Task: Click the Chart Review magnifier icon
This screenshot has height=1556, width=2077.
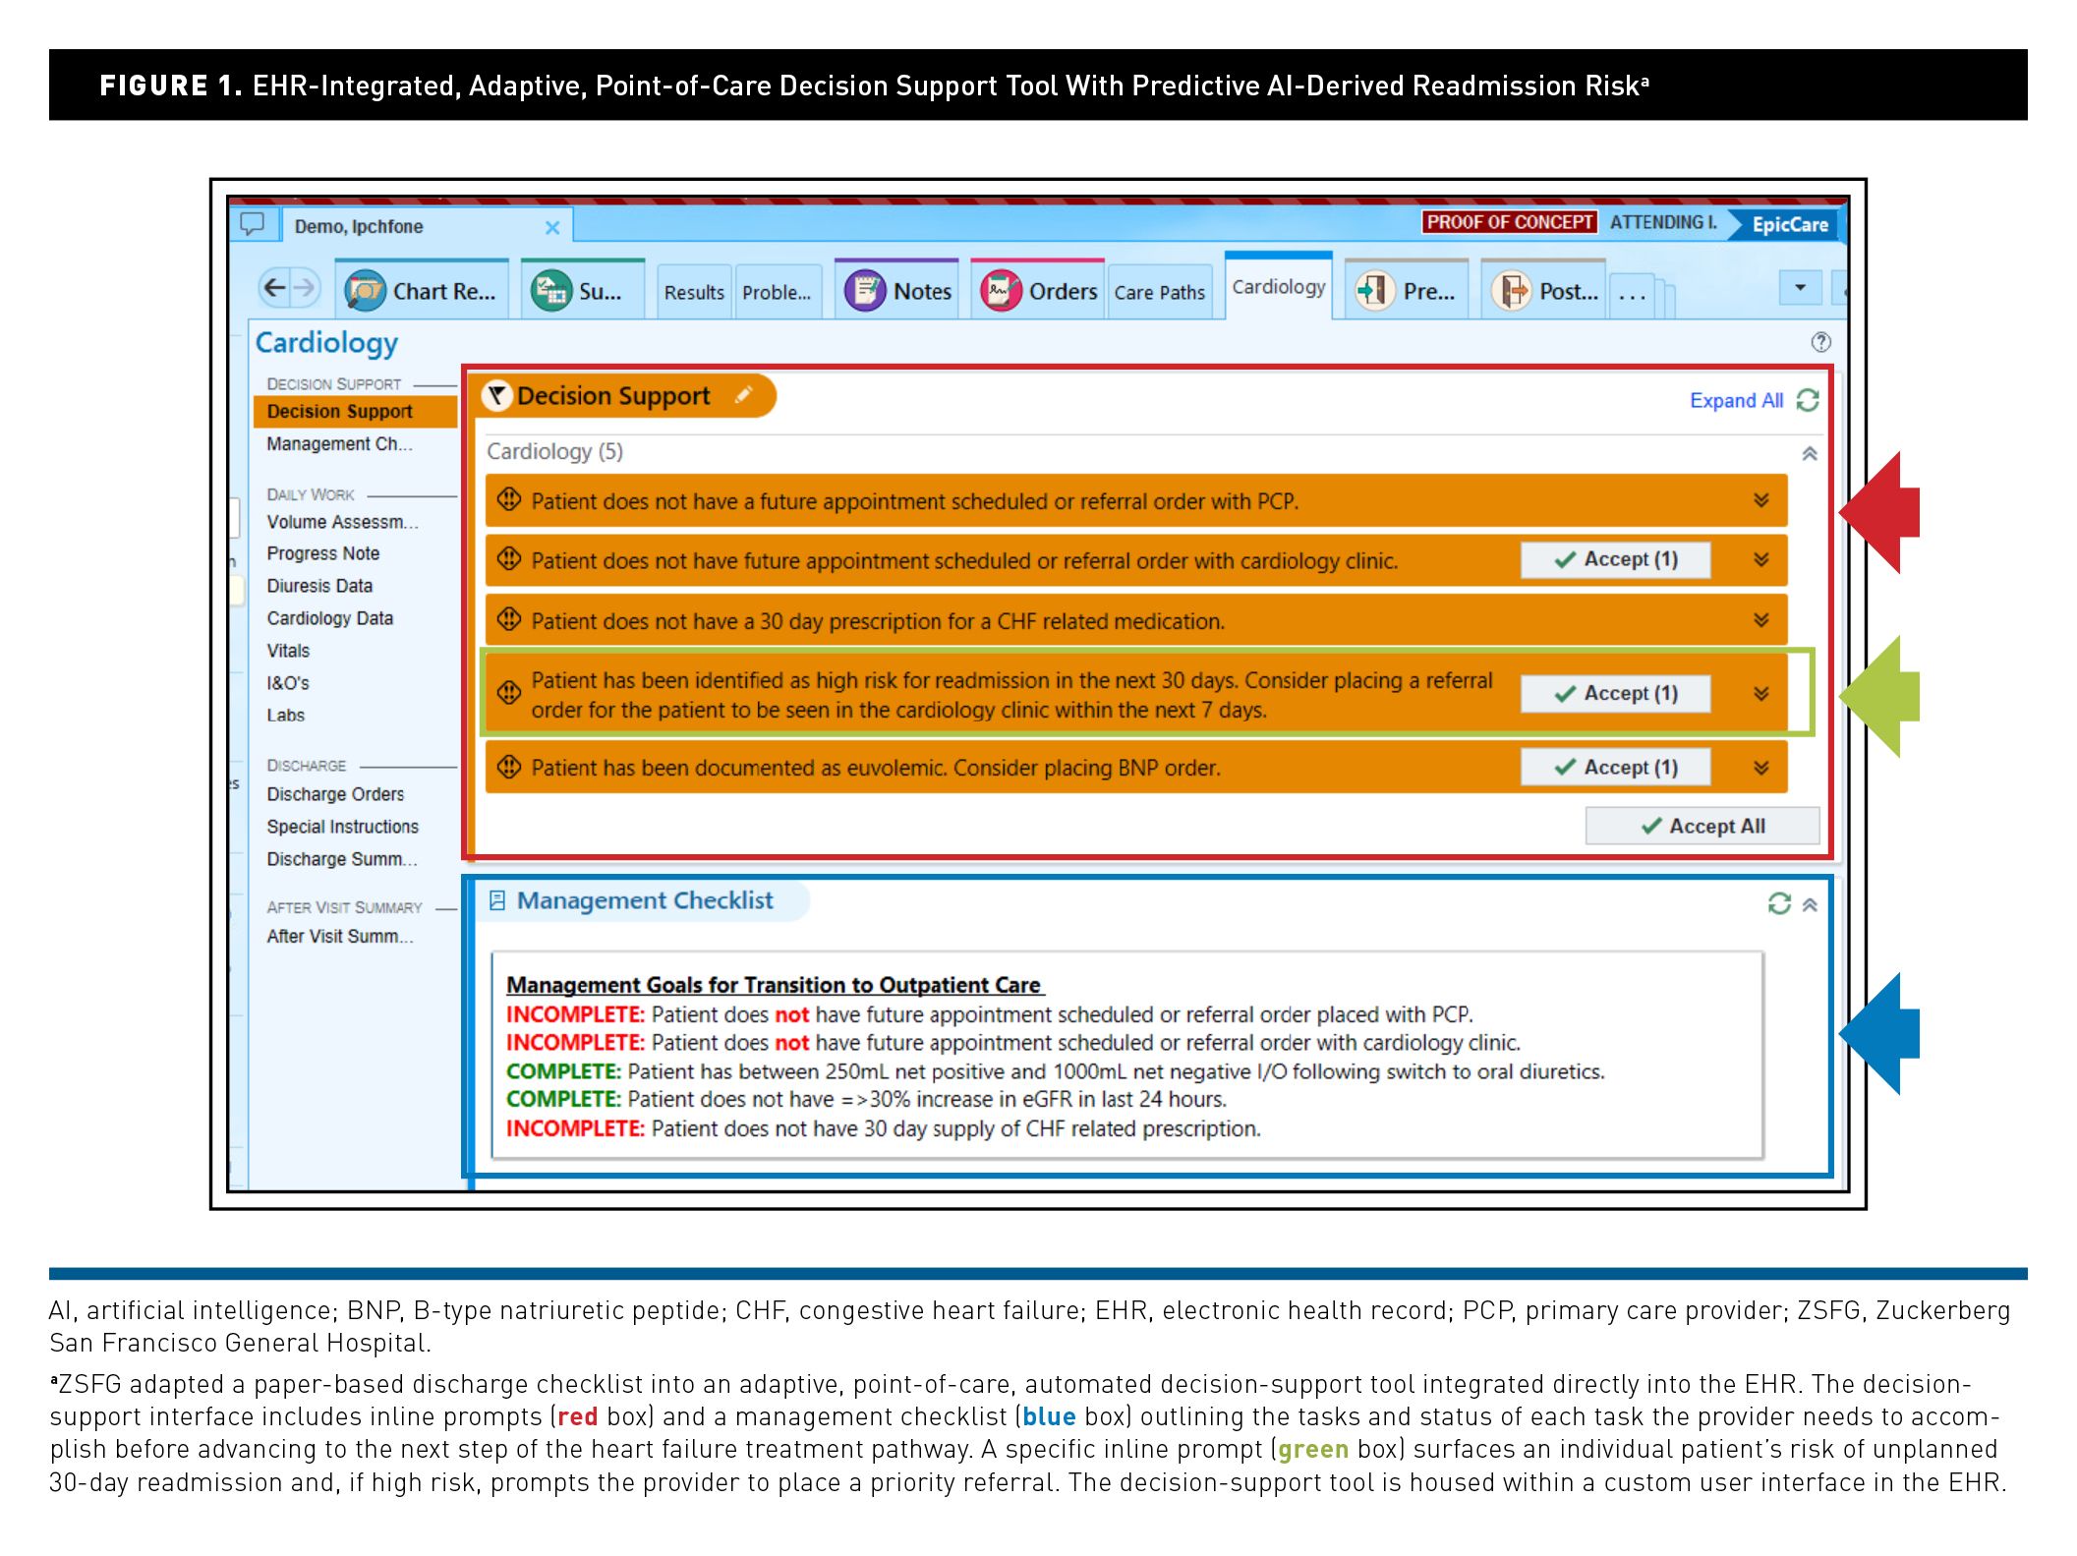Action: pos(365,291)
